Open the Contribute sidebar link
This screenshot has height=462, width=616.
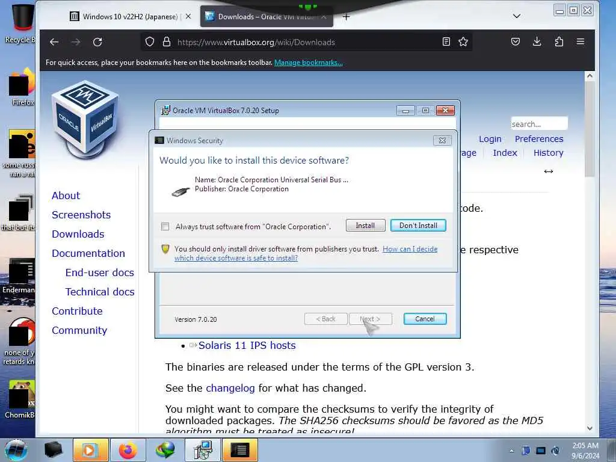pyautogui.click(x=77, y=311)
